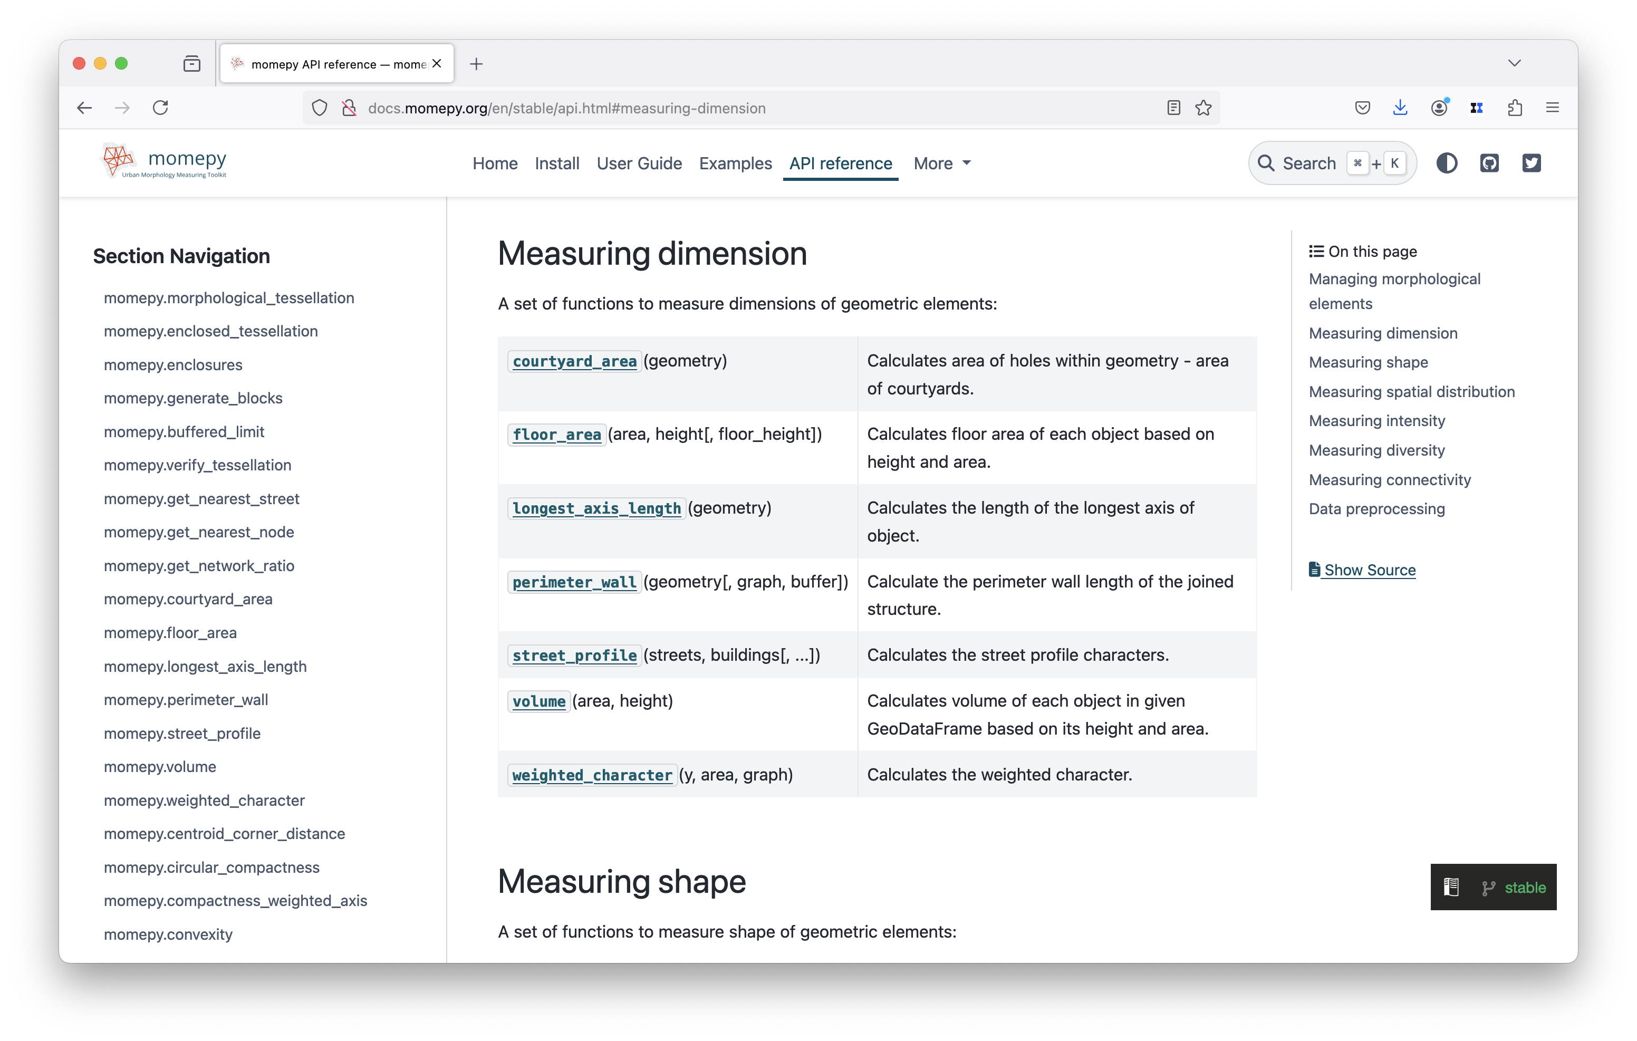The height and width of the screenshot is (1041, 1637).
Task: Open the Twitter icon link
Action: click(x=1531, y=163)
